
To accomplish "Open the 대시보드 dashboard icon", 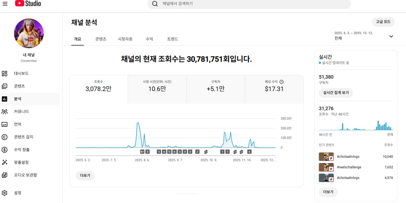I will (x=4, y=74).
